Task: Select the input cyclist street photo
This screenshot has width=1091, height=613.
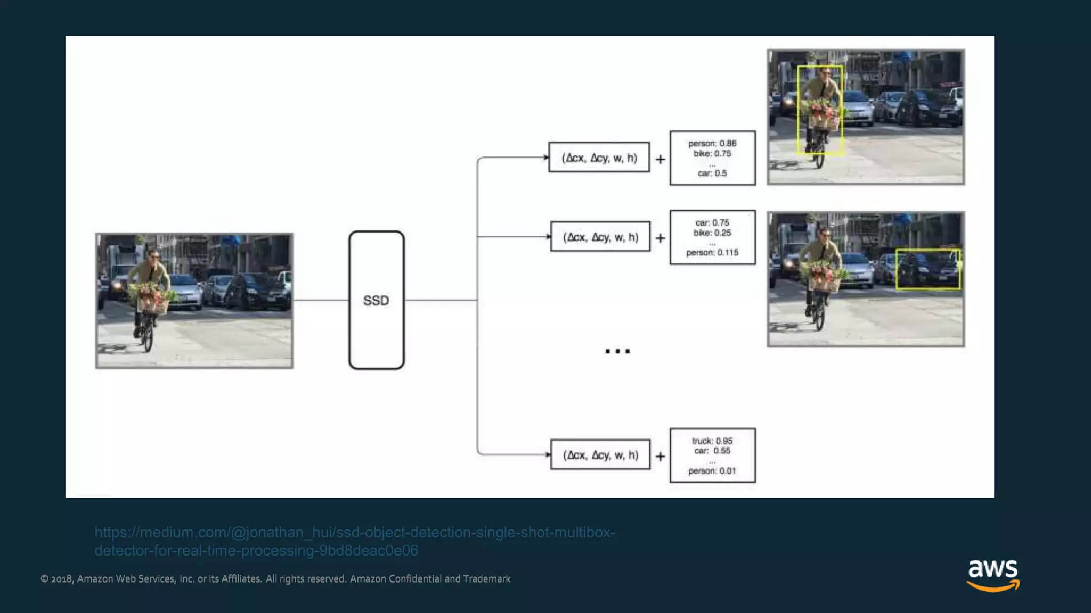Action: click(x=194, y=301)
